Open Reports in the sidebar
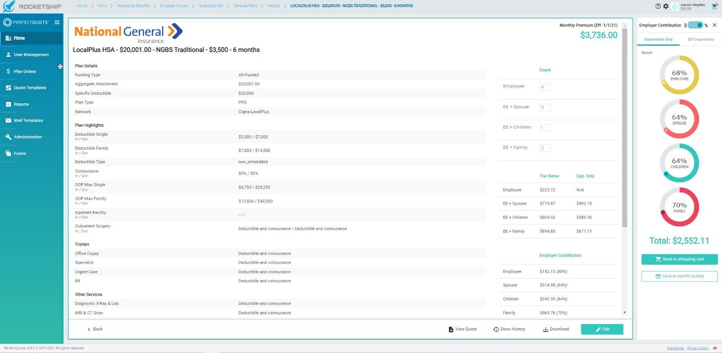Image resolution: width=722 pixels, height=353 pixels. pyautogui.click(x=32, y=104)
